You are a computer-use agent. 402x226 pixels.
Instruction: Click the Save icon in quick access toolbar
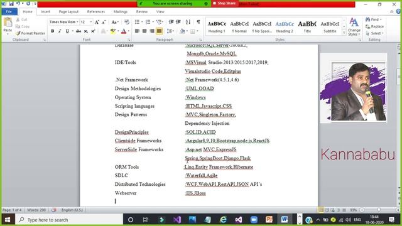[x=11, y=4]
